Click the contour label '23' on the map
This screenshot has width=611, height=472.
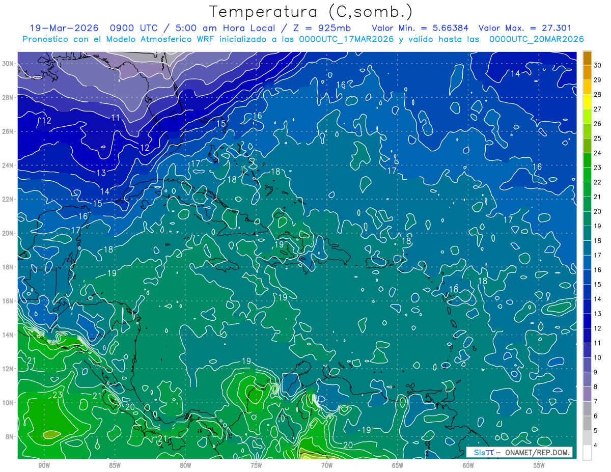point(58,395)
